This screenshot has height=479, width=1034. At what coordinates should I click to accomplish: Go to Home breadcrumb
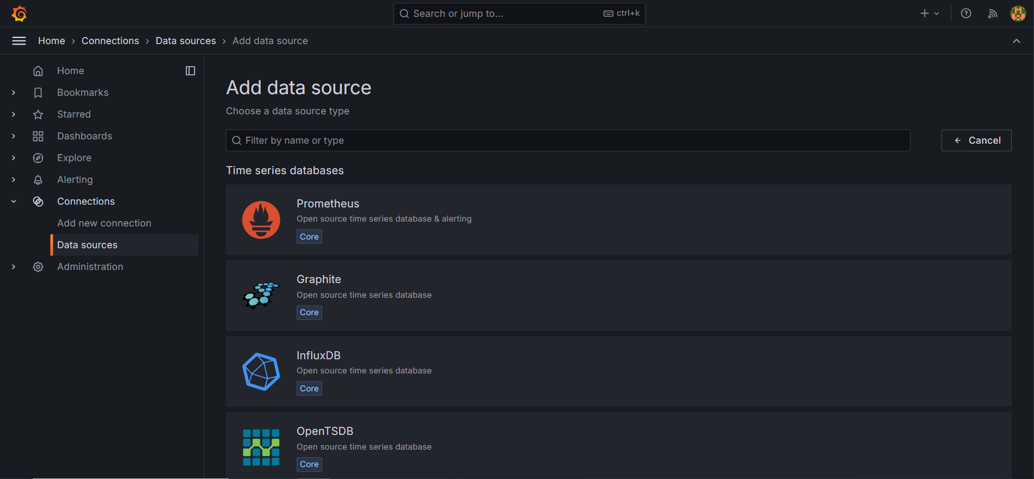click(x=52, y=41)
